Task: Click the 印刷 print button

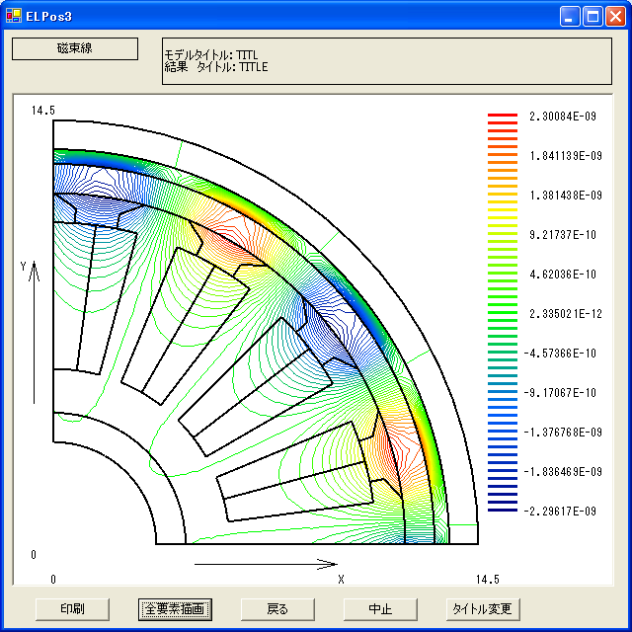Action: pos(72,609)
